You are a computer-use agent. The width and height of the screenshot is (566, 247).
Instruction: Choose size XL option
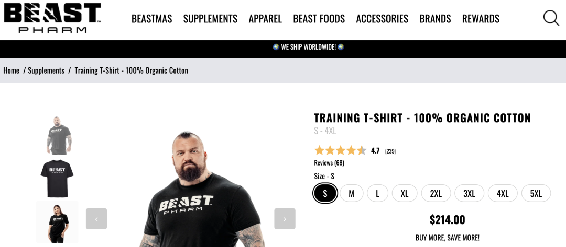point(405,193)
